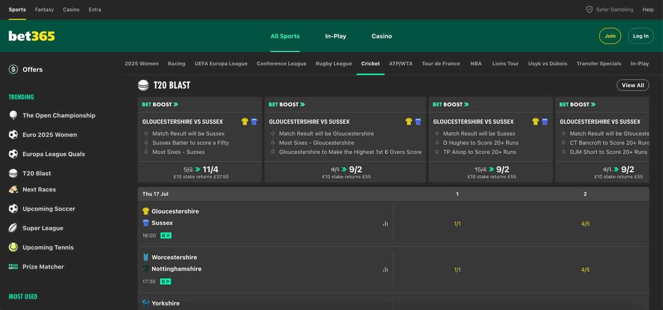663x310 pixels.
Task: Select the Rugby League tab
Action: (334, 63)
